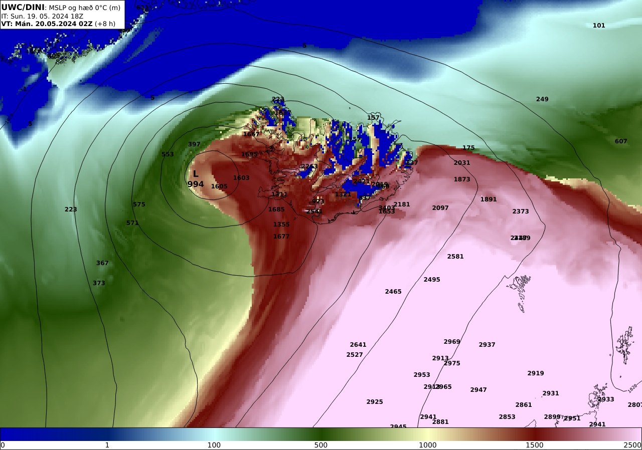Screen dimensions: 642x450
Task: Click the 2465 height label
Action: coord(393,292)
